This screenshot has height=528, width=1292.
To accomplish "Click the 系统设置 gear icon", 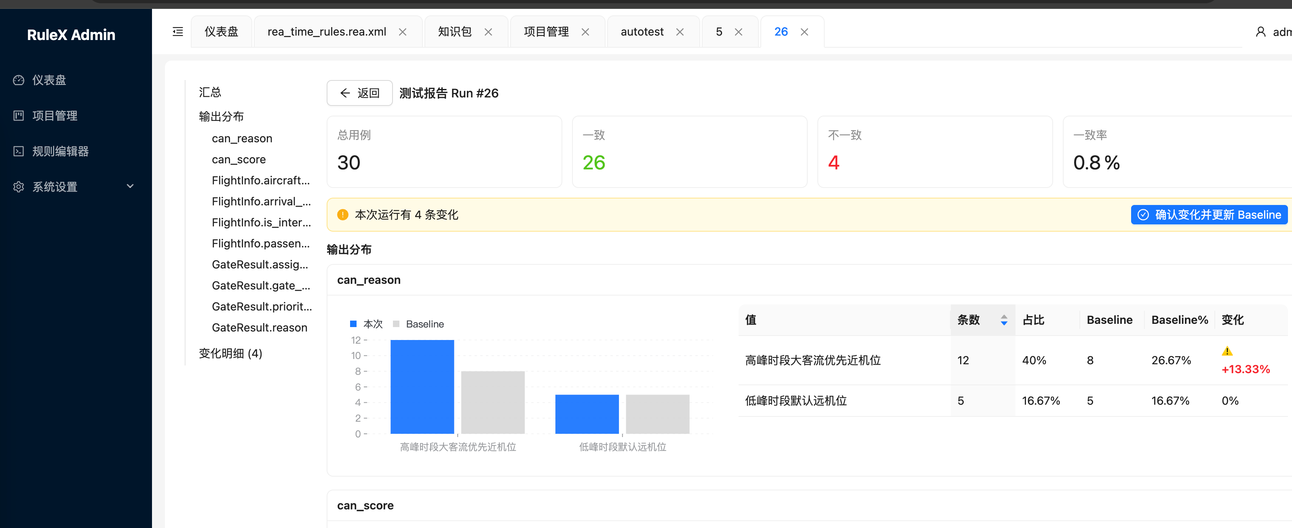I will pos(19,186).
